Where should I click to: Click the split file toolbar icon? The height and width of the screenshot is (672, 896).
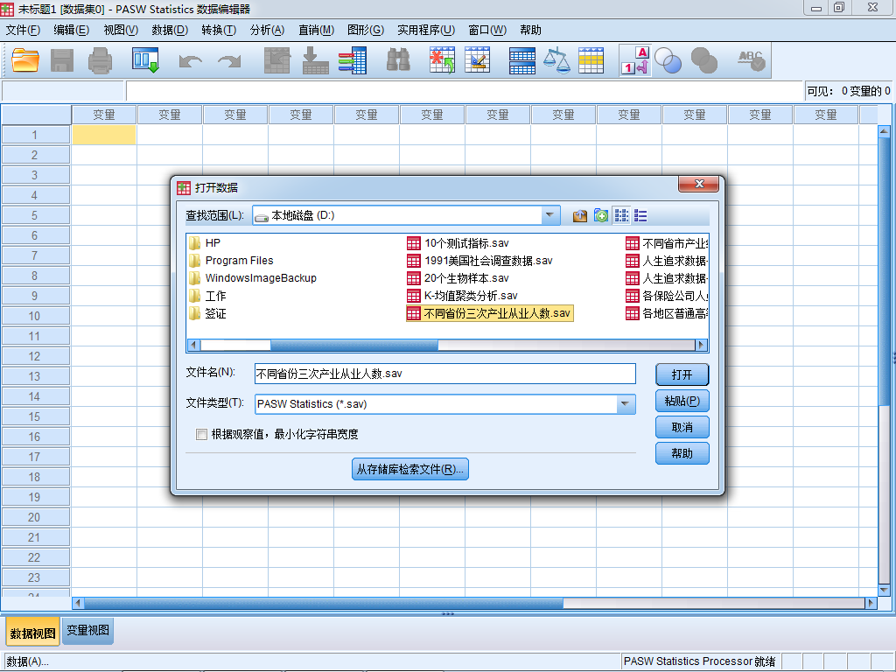[x=521, y=60]
